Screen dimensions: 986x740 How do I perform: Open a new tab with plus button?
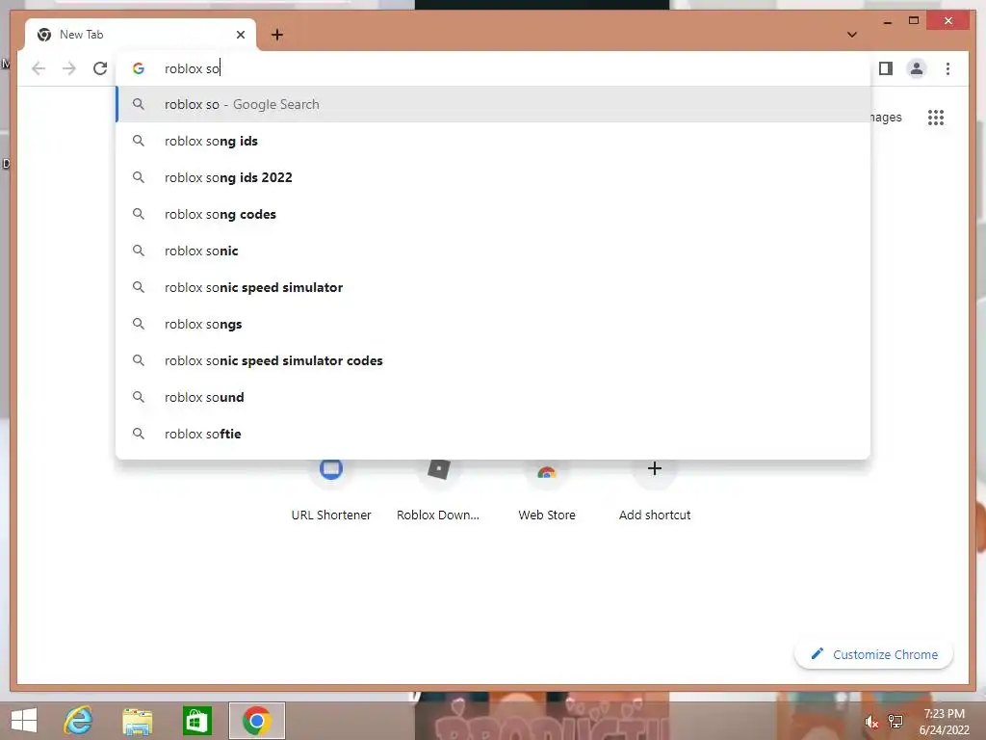(277, 35)
